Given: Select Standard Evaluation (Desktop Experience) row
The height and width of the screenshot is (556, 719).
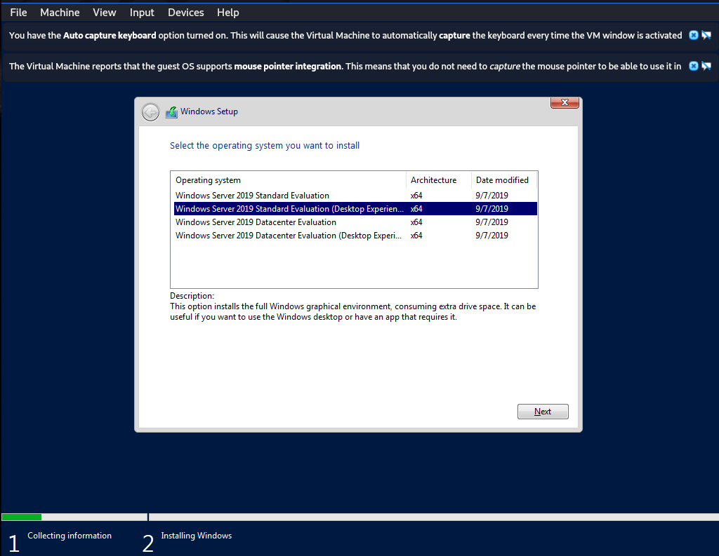Looking at the screenshot, I should (x=289, y=209).
